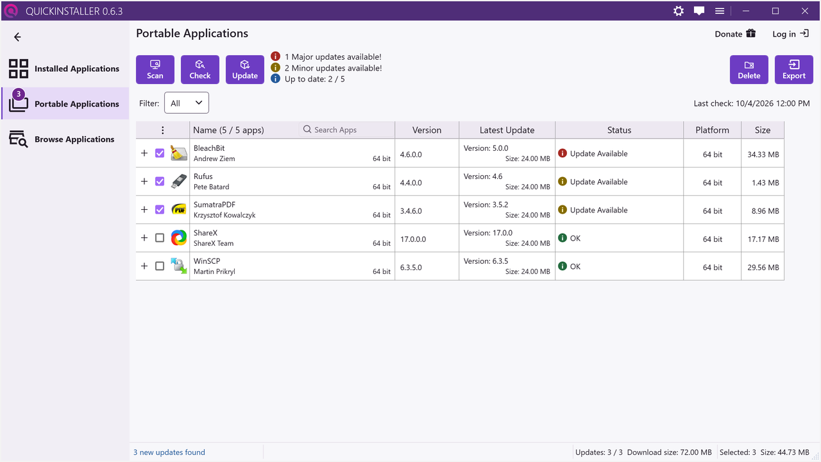
Task: Expand the SumatraPDF row details
Action: [x=144, y=210]
